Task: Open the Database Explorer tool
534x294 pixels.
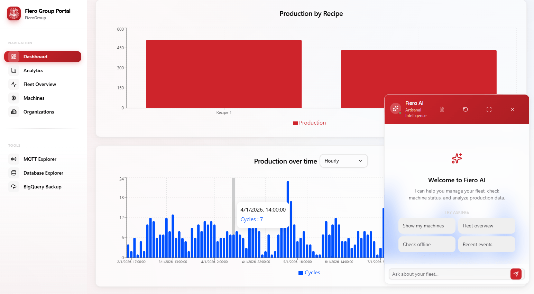Action: click(43, 173)
